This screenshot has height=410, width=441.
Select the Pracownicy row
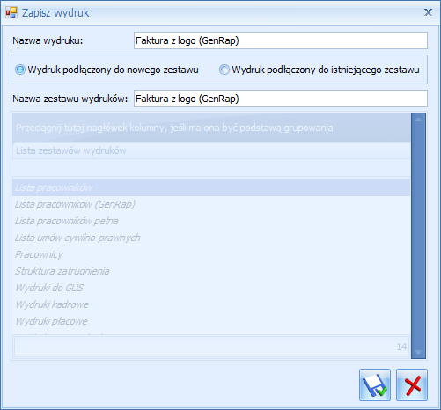coord(211,254)
